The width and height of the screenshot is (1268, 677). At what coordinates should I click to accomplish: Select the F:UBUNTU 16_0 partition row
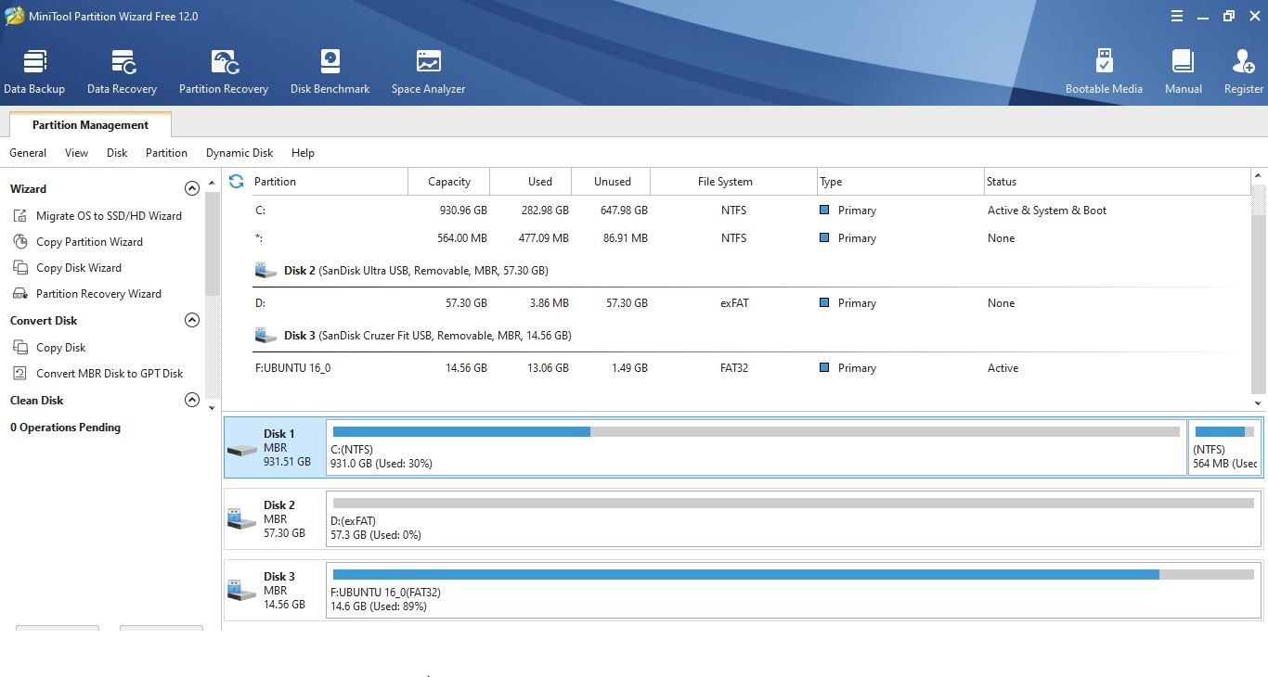click(292, 368)
